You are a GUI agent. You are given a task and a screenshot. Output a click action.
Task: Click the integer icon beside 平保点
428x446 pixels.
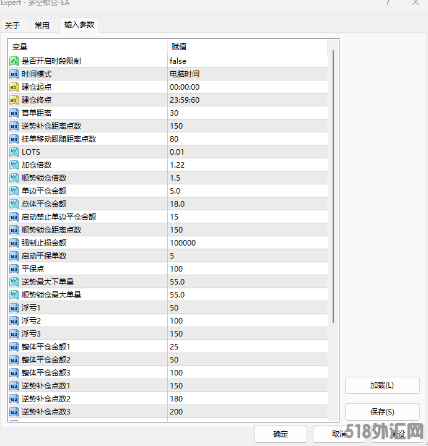coord(14,269)
